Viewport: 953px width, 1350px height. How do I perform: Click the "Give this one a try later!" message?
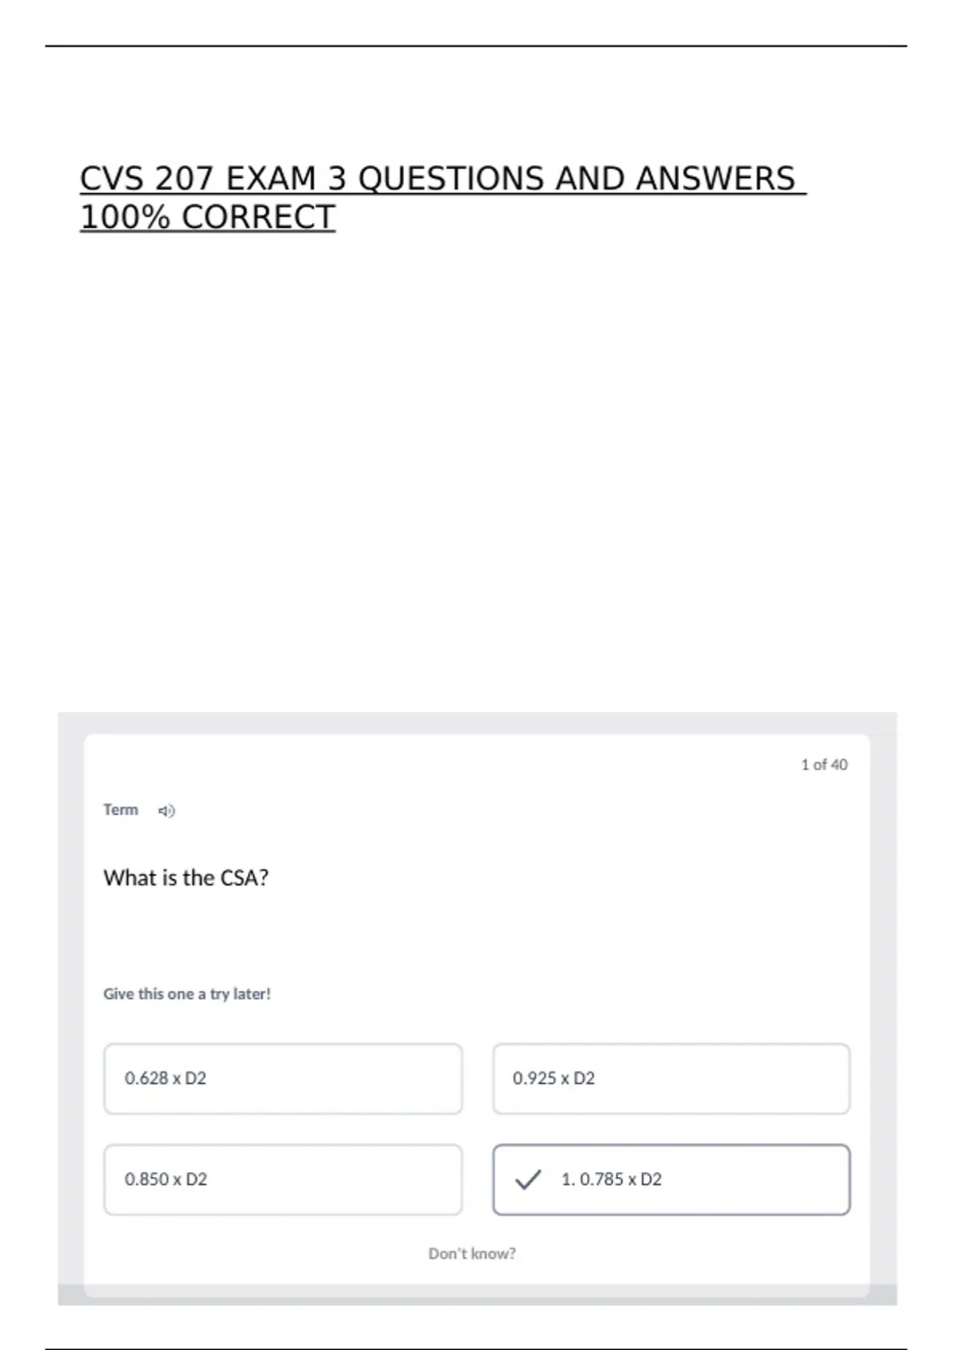pyautogui.click(x=187, y=993)
